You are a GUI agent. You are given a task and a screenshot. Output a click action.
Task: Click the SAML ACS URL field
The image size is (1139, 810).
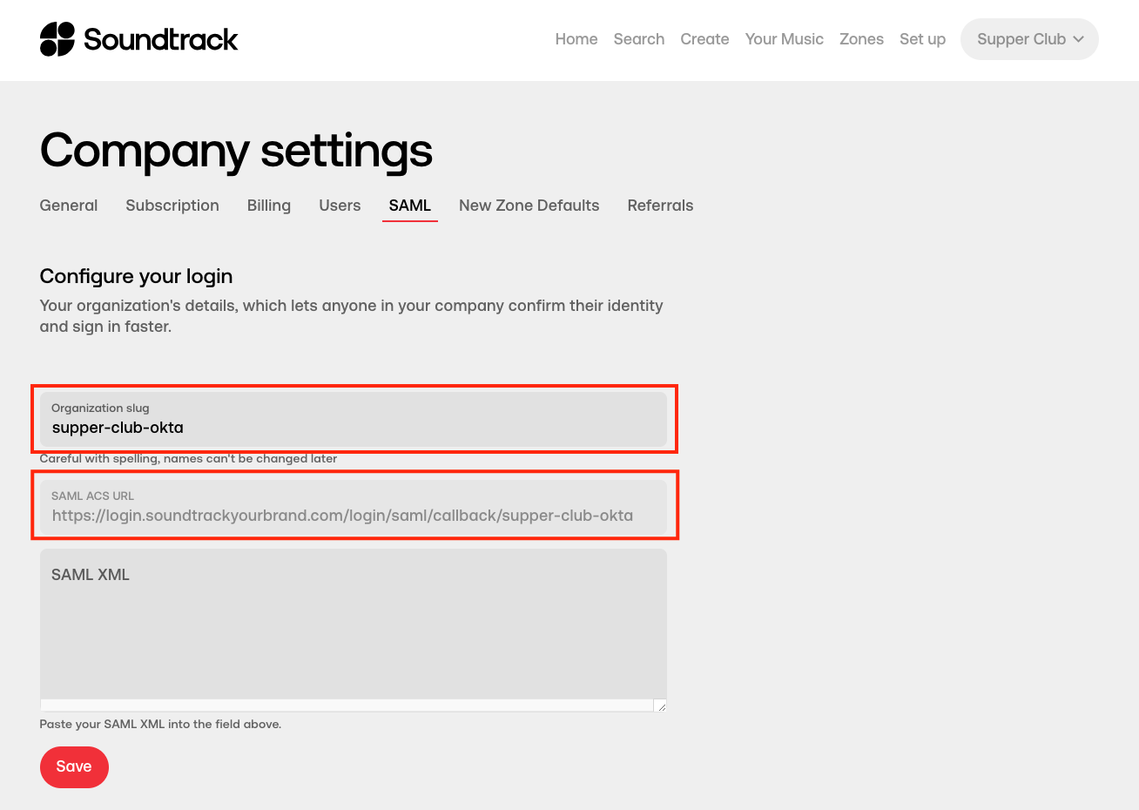(354, 507)
